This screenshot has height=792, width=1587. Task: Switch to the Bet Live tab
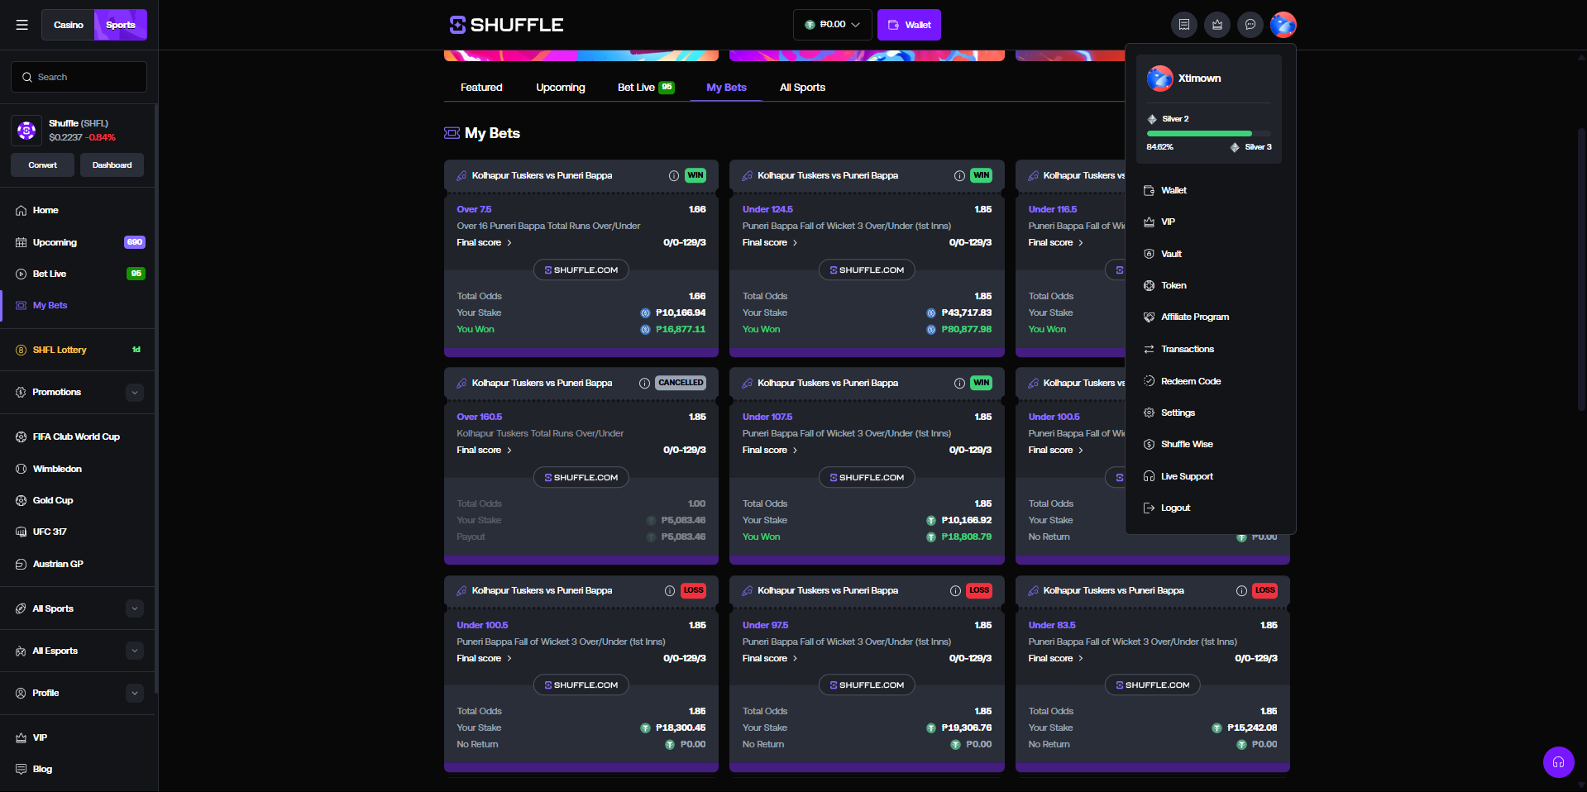[x=646, y=88]
